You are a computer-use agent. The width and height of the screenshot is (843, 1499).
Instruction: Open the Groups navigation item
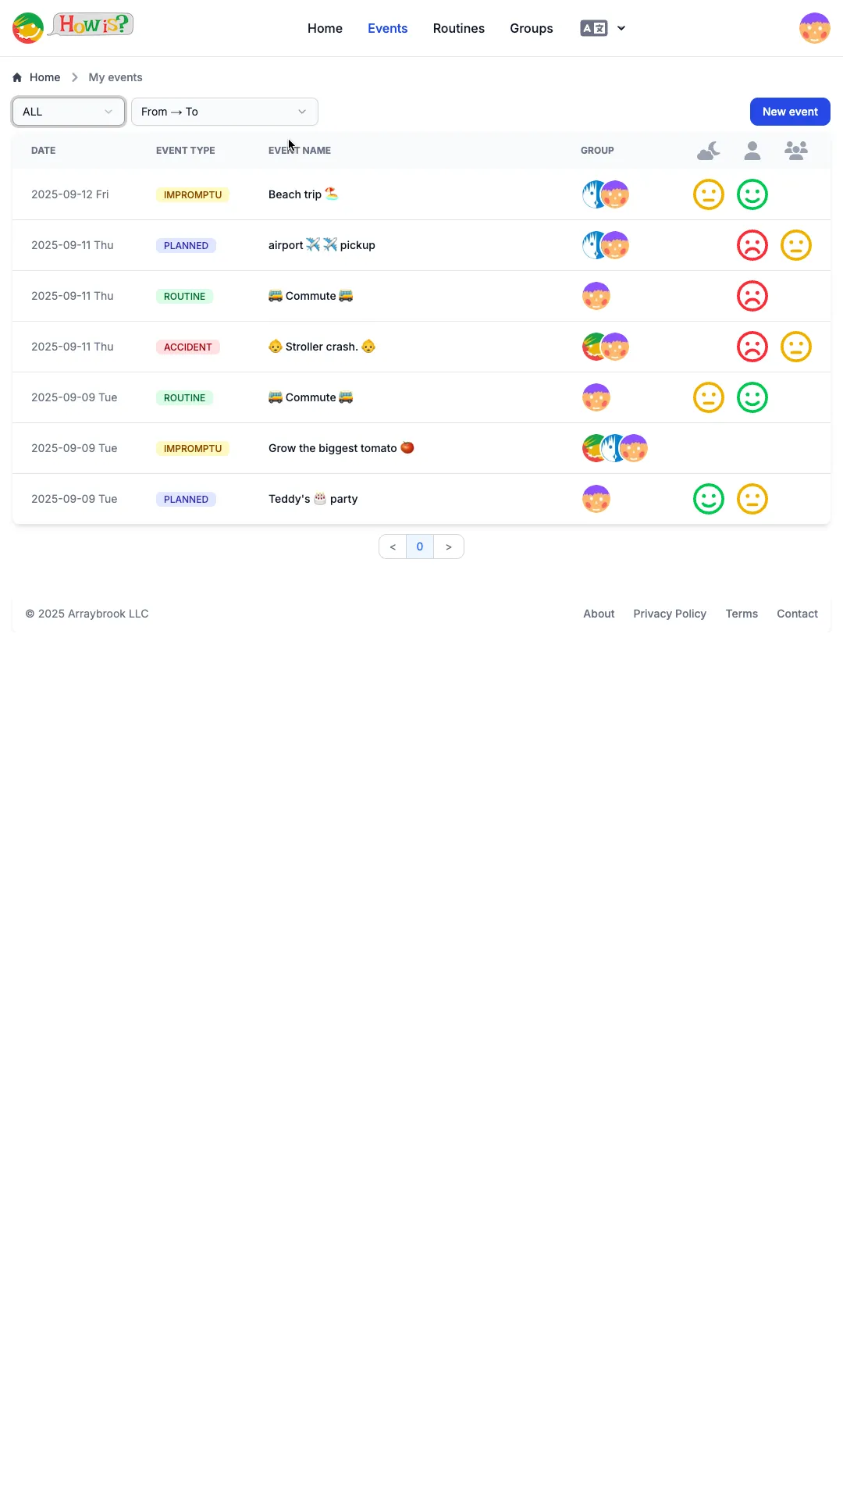point(532,28)
